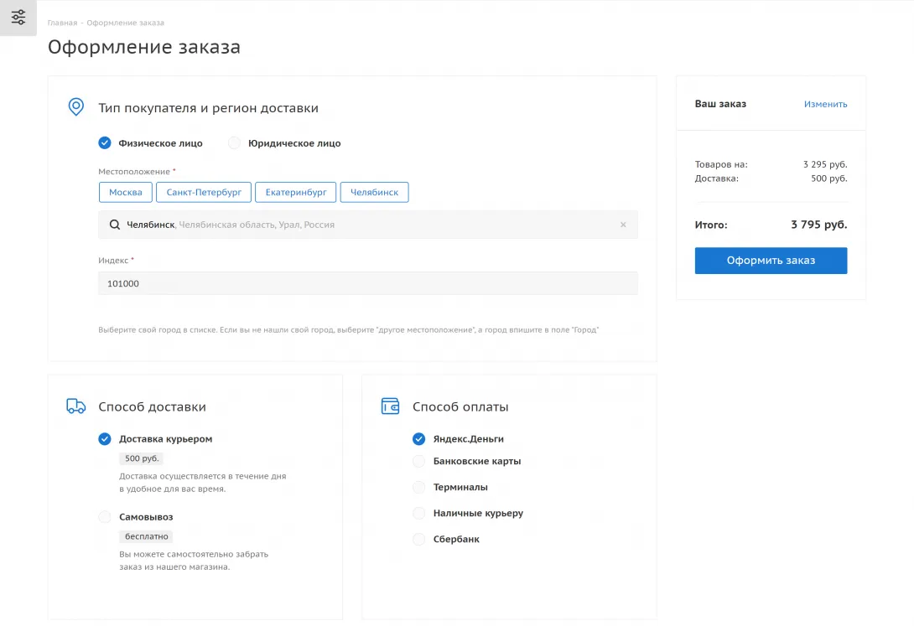The width and height of the screenshot is (914, 626).
Task: Click the 3 295 руб. goods amount
Action: [x=825, y=164]
